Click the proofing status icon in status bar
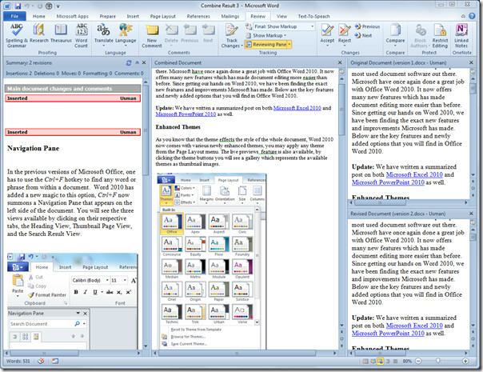The height and width of the screenshot is (372, 483). (41, 361)
